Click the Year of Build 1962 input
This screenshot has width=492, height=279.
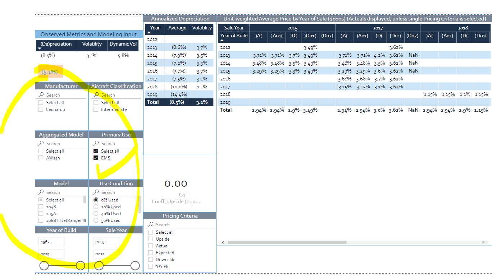tap(52, 242)
